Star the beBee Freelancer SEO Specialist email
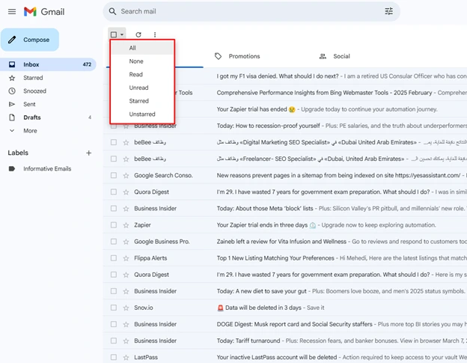This screenshot has height=363, width=467. [x=126, y=159]
